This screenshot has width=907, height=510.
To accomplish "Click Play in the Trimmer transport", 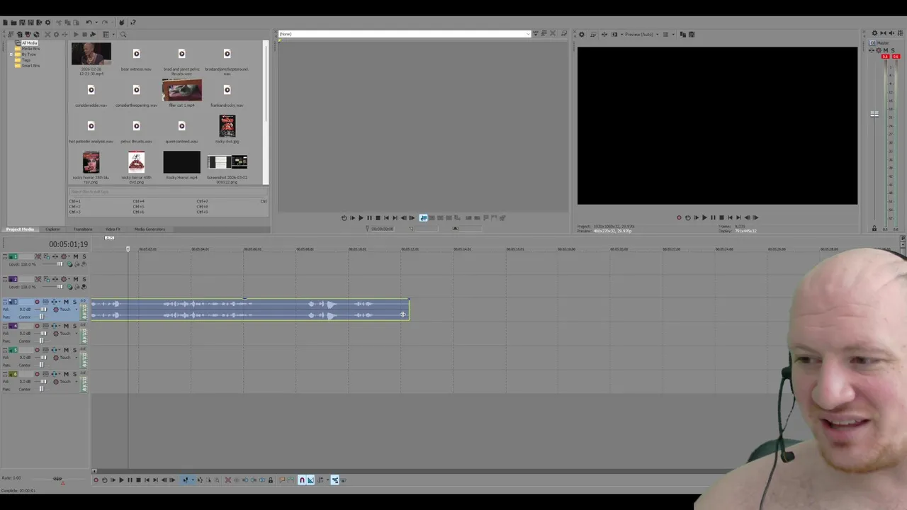I will 361,217.
